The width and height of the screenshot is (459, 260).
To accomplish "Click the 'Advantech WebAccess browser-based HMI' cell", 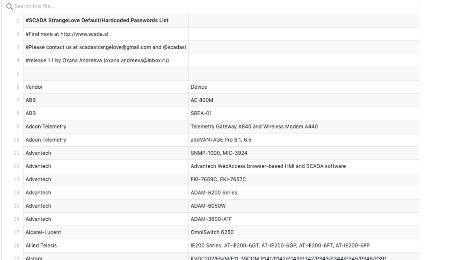I will (304, 166).
